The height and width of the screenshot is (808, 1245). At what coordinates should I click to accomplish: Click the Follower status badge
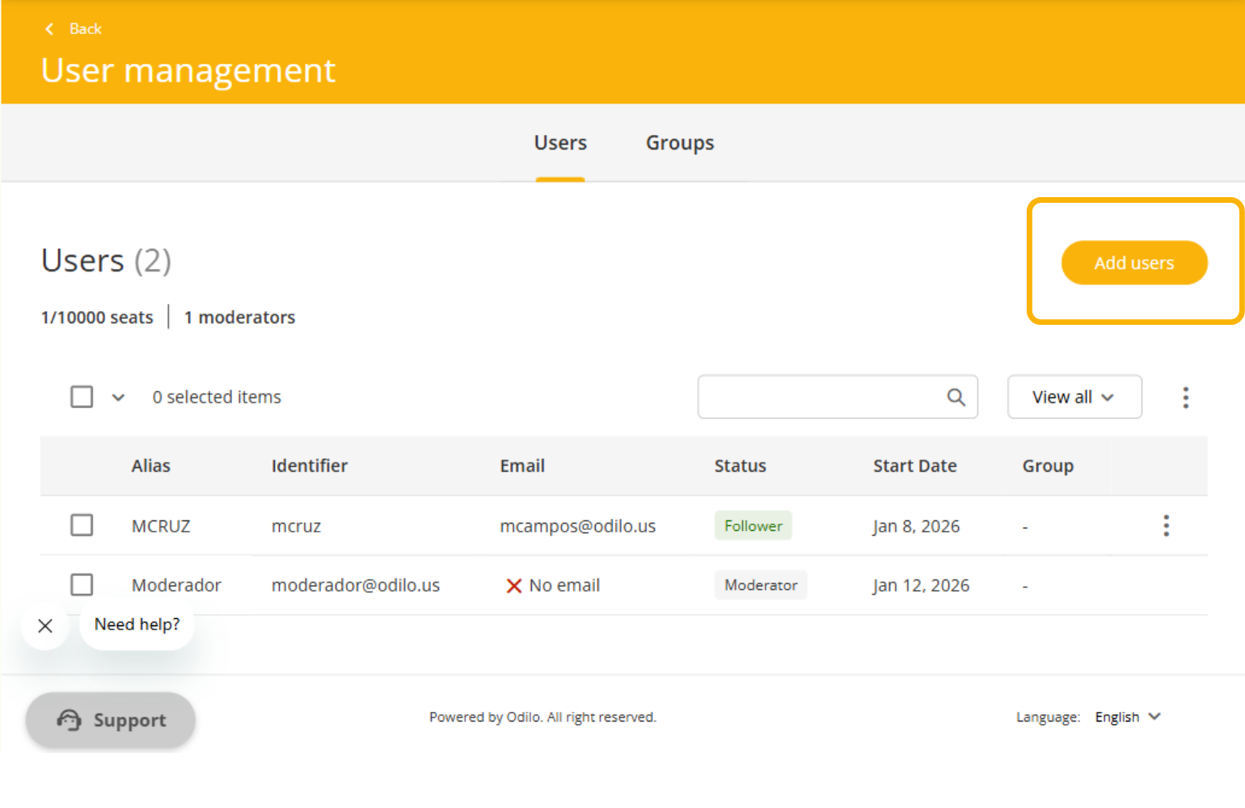753,526
